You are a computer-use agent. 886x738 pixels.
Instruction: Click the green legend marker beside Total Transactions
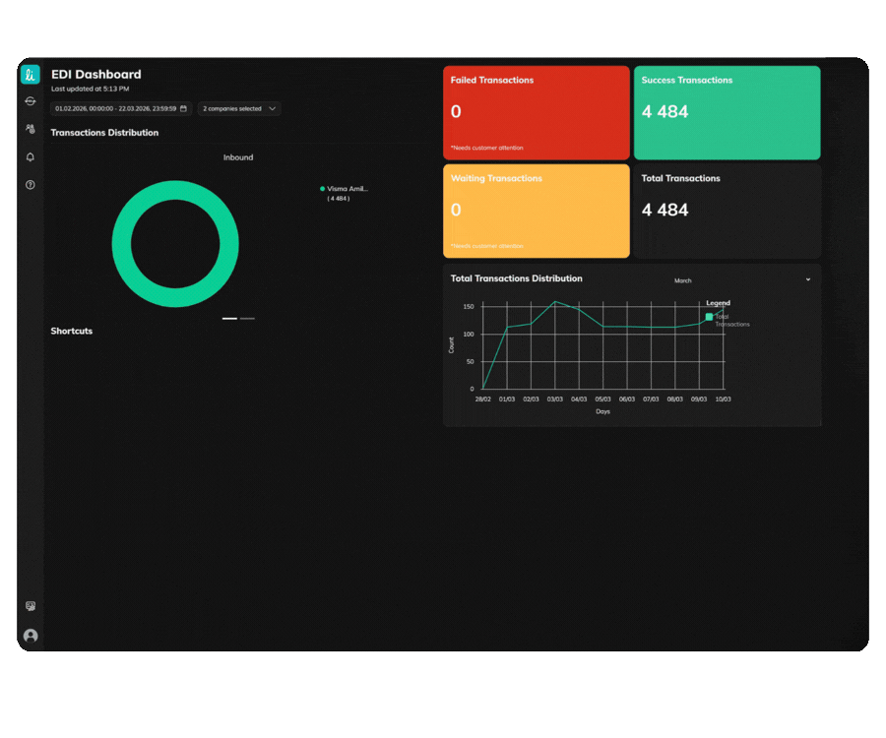[709, 317]
